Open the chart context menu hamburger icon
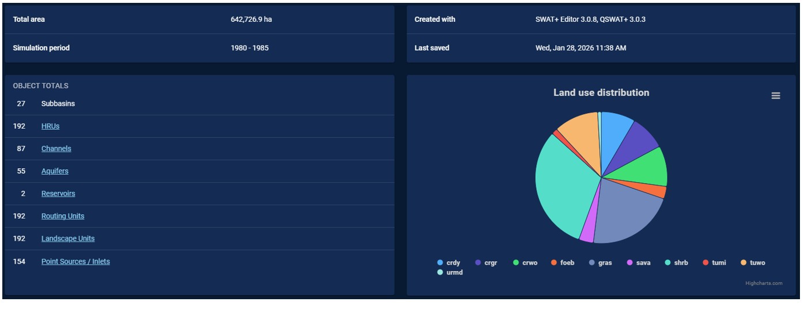 click(x=776, y=96)
